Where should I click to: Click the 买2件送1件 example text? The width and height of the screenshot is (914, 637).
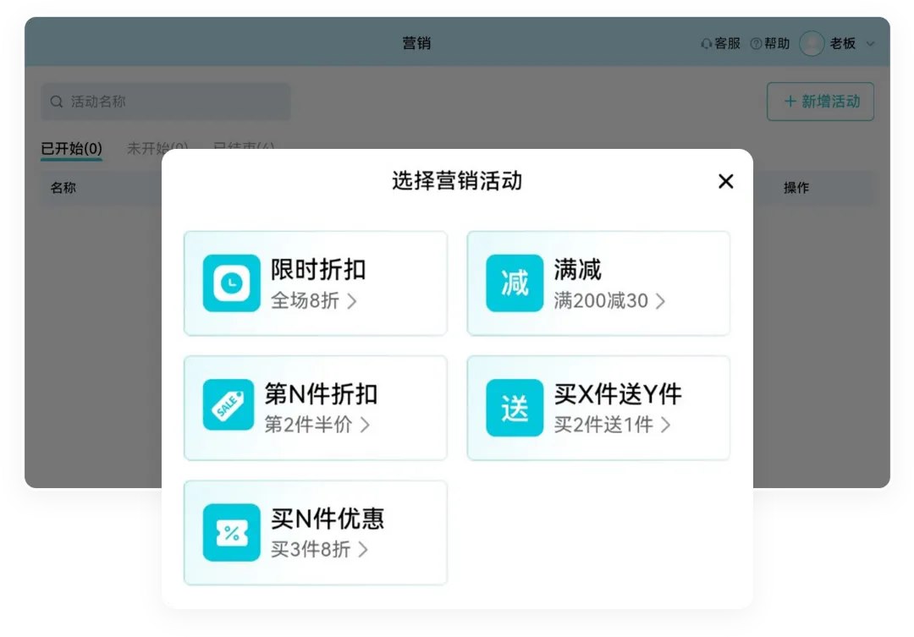click(x=603, y=425)
